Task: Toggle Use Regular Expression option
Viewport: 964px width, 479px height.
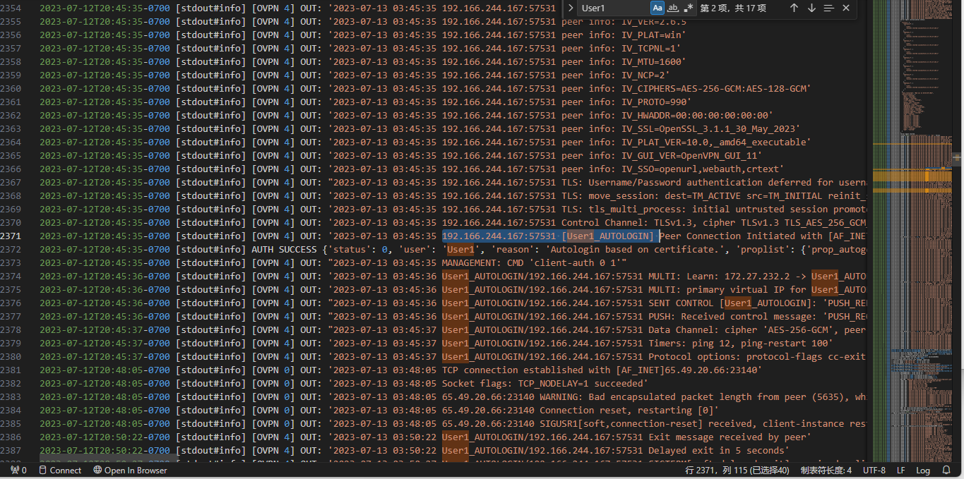Action: (x=688, y=8)
